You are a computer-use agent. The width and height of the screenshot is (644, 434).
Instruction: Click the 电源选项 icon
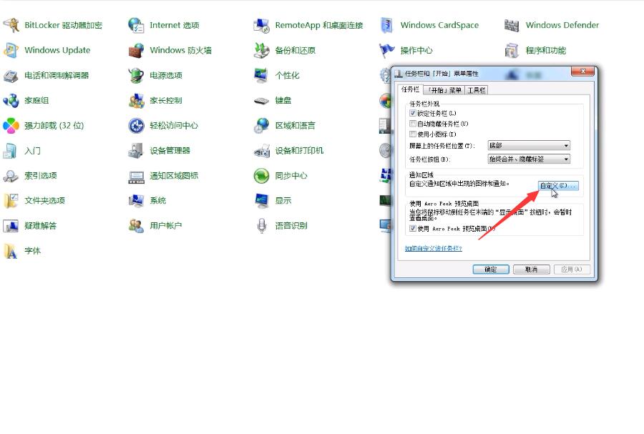pyautogui.click(x=137, y=76)
